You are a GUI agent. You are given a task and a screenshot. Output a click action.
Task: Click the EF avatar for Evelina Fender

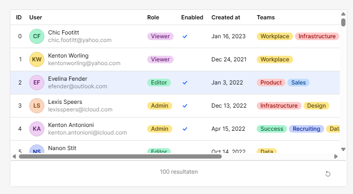coord(37,83)
